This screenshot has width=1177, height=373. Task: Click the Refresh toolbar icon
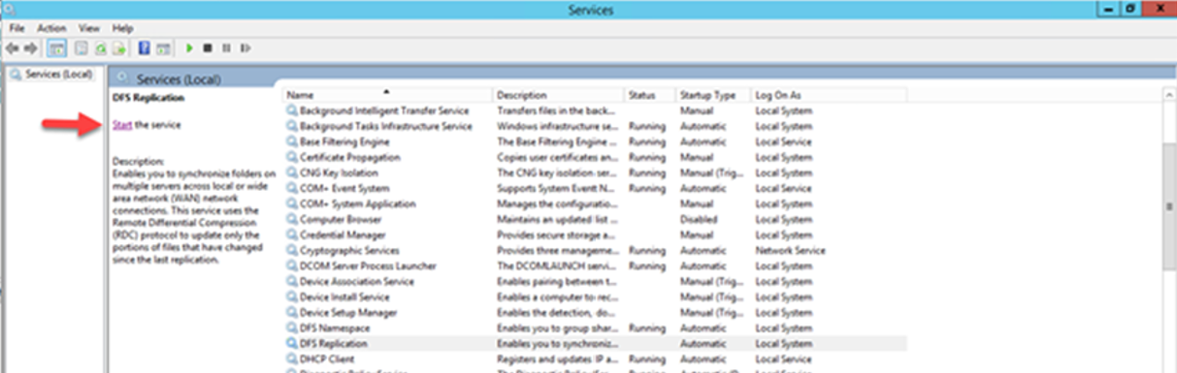pos(100,47)
